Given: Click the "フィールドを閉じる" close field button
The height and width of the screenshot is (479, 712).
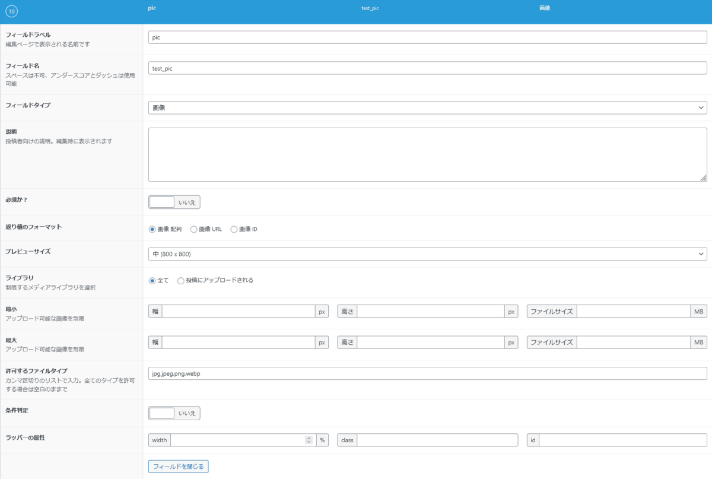Looking at the screenshot, I should [x=178, y=467].
